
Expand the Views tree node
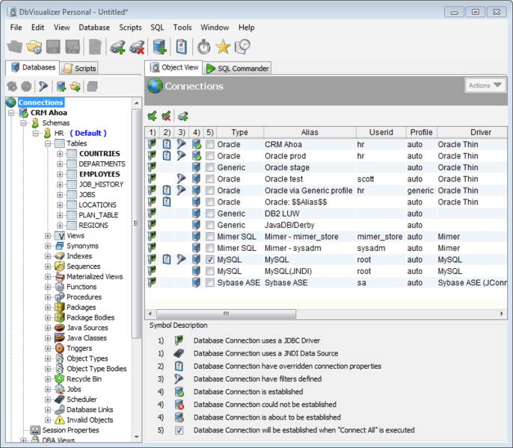(49, 236)
